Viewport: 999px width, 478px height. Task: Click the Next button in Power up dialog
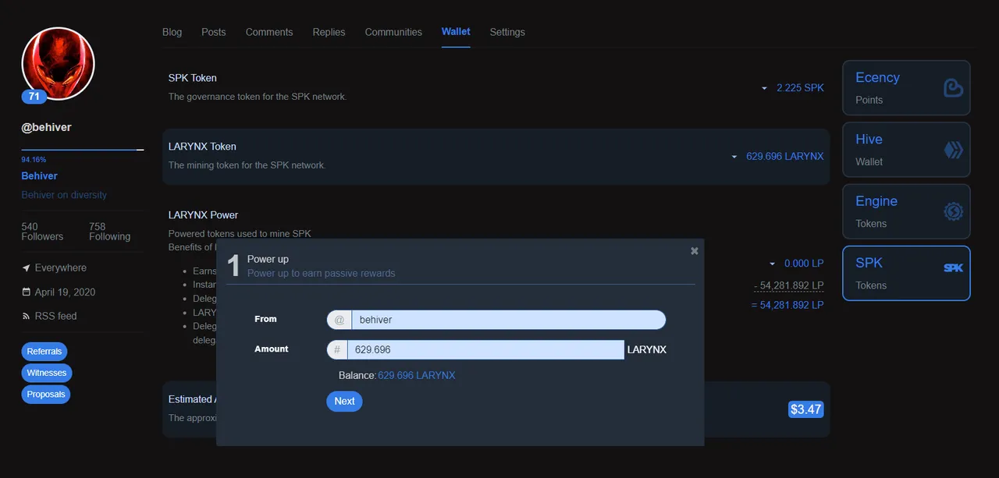(344, 401)
